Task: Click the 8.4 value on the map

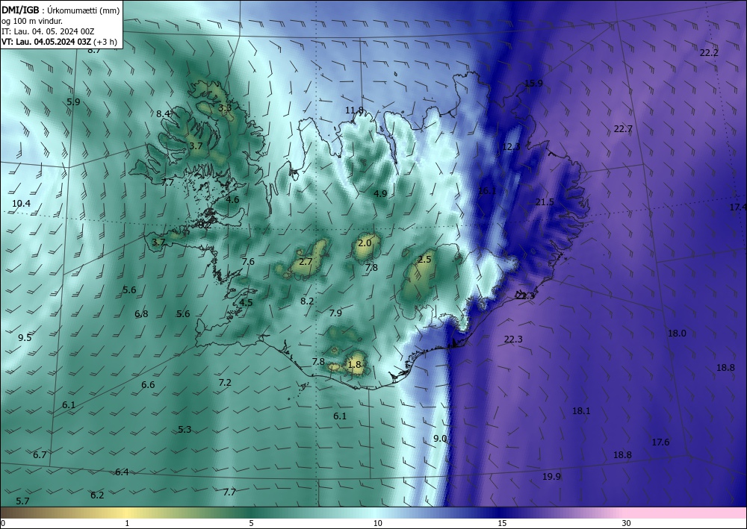Action: click(x=163, y=113)
